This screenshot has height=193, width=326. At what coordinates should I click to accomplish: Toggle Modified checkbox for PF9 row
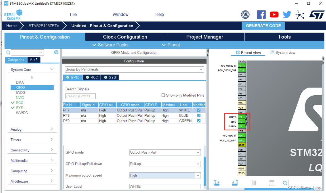199,121
